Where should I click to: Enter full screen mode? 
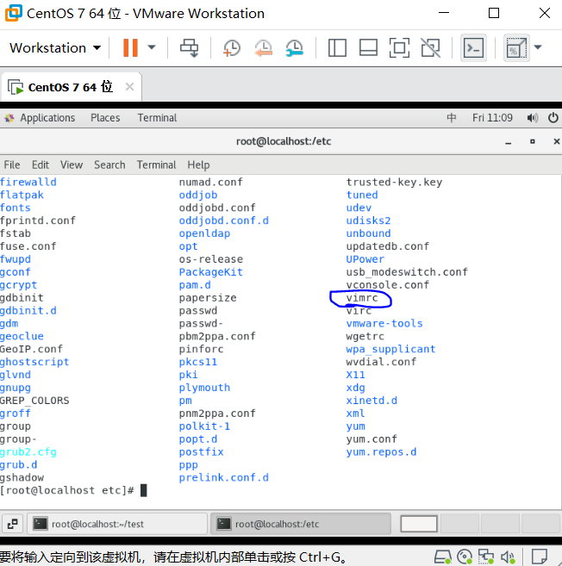point(399,48)
